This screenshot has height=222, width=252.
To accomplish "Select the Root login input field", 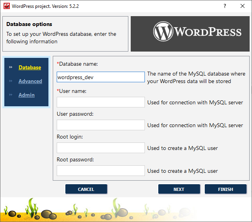I will (x=101, y=148).
